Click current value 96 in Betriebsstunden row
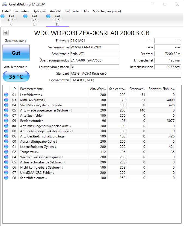The width and height of the screenshot is (184, 226). point(104,121)
